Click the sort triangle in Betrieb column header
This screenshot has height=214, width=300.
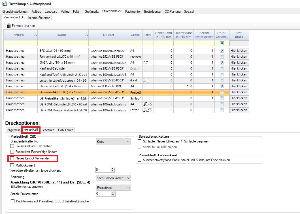35,35
